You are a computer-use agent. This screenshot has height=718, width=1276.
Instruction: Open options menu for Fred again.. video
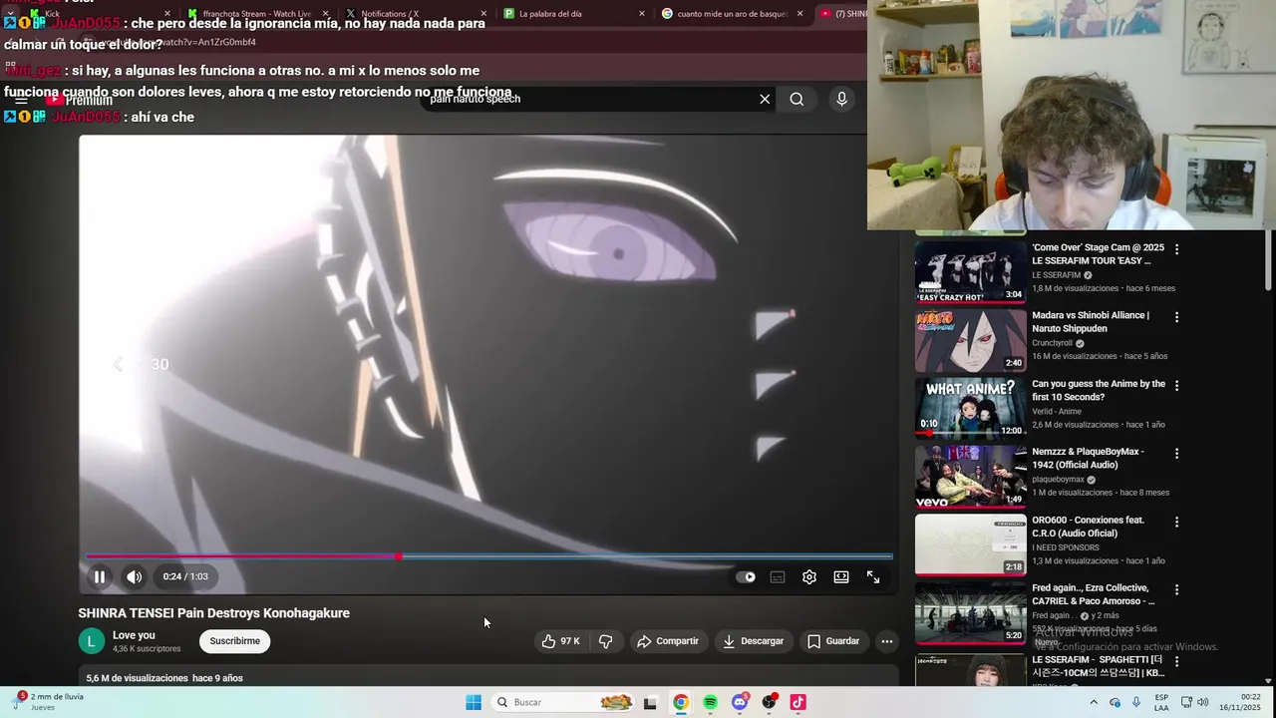point(1176,589)
